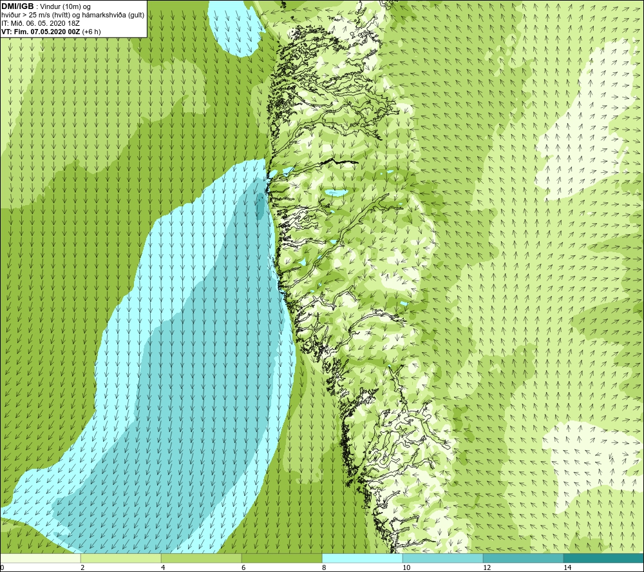The height and width of the screenshot is (572, 644).
Task: Click the light cyan 8–10 m/s color bar segment
Action: [x=362, y=558]
